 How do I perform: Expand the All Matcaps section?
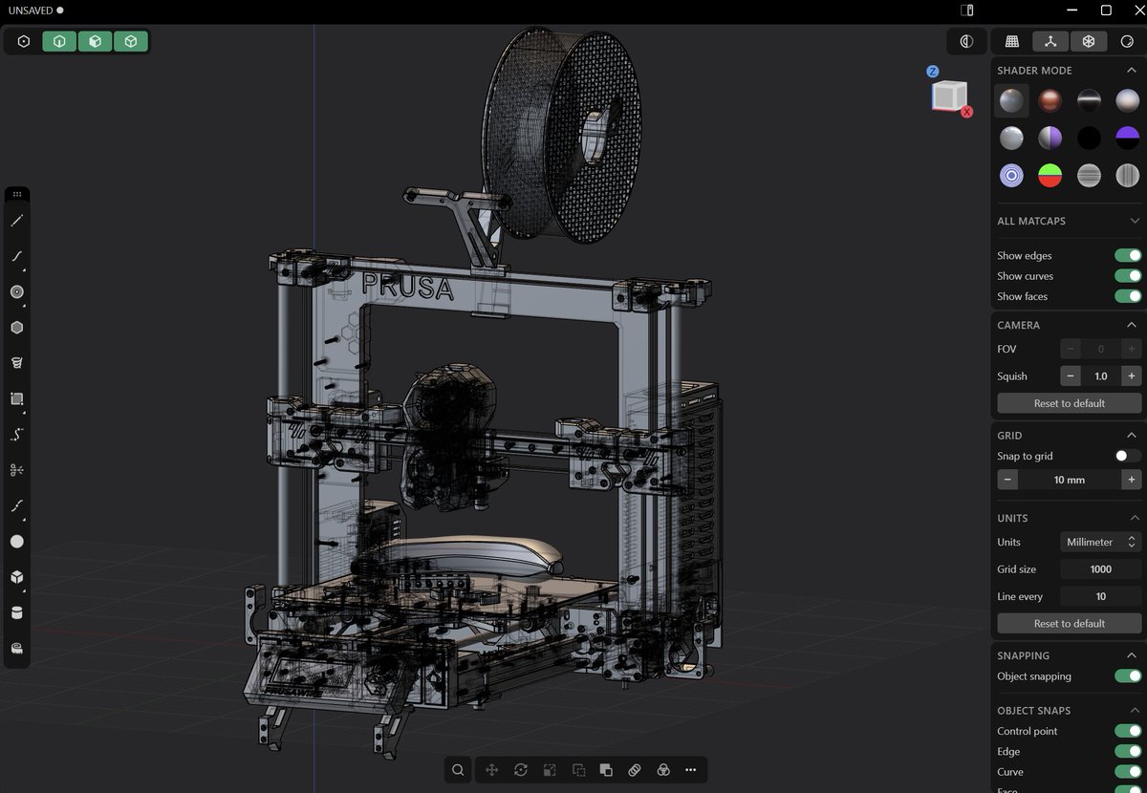1134,221
